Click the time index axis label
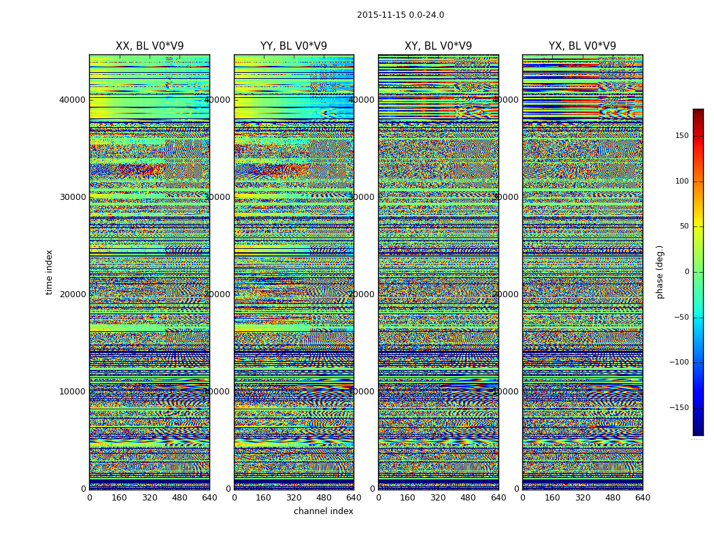Image resolution: width=714 pixels, height=544 pixels. point(49,272)
